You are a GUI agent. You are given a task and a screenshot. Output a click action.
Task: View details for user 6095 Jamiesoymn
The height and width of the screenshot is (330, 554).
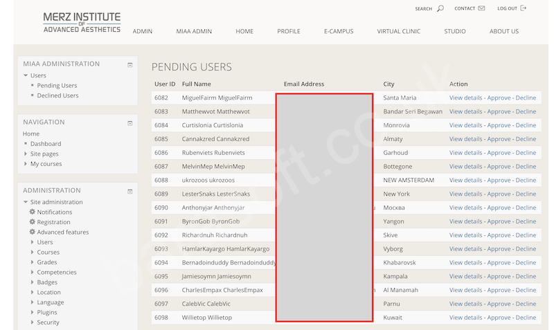click(465, 276)
